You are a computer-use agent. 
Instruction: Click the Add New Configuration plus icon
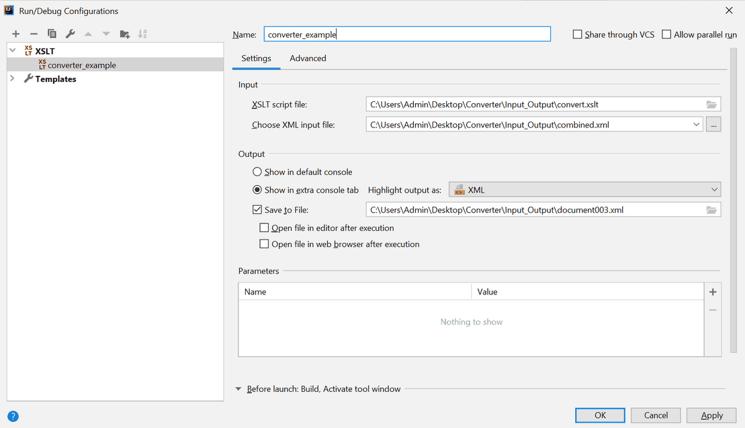(x=15, y=34)
